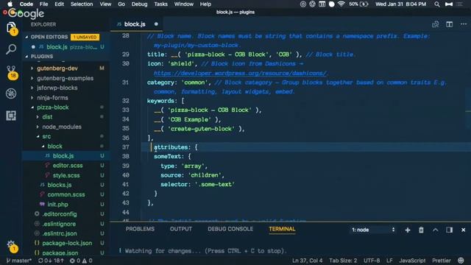Open package-lock.json in file tree
471x265 pixels.
tap(67, 243)
